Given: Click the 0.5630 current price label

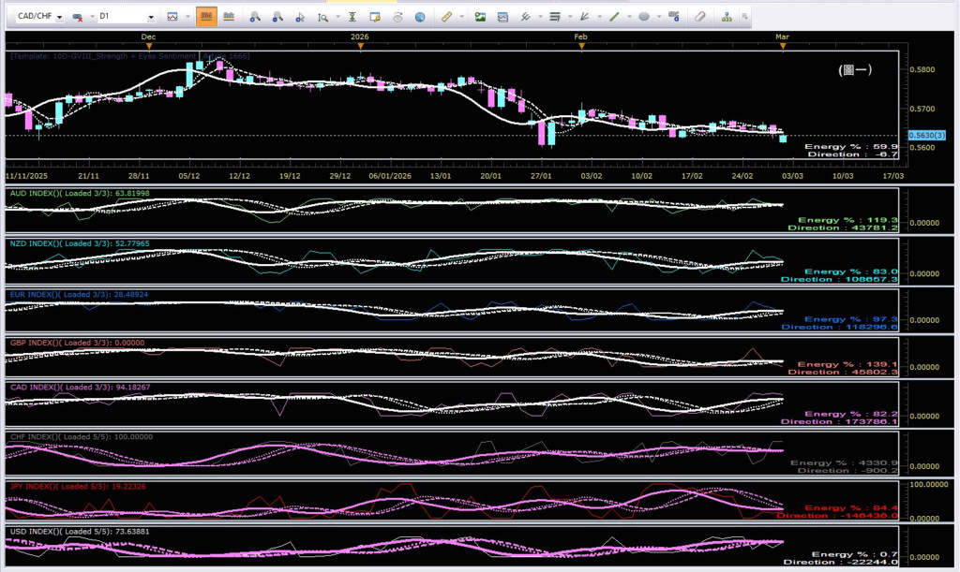Looking at the screenshot, I should [x=922, y=136].
